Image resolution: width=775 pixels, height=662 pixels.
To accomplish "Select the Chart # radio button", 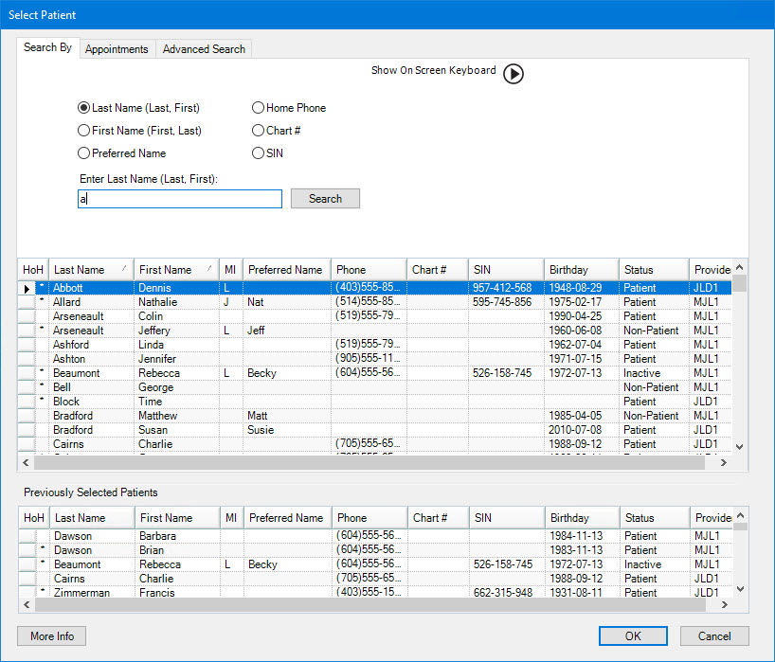I will coord(259,131).
